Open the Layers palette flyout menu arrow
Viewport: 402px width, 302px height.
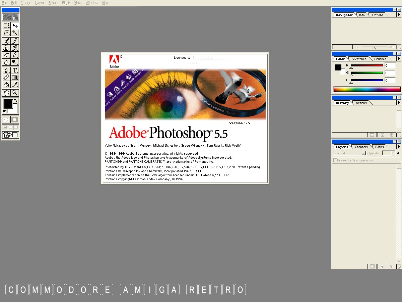pos(399,147)
